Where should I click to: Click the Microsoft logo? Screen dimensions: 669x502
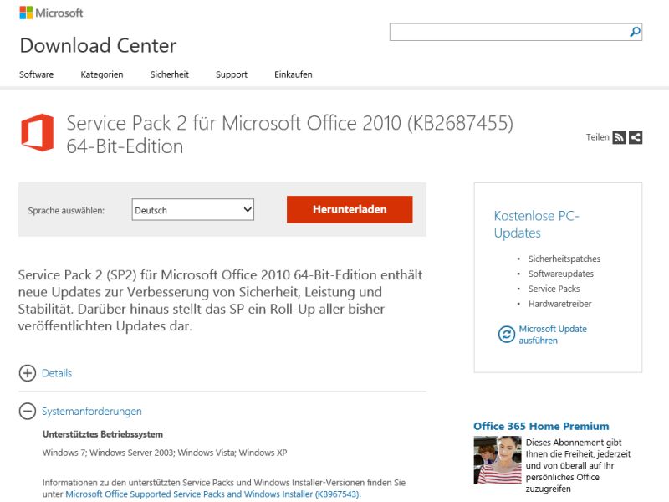[51, 13]
